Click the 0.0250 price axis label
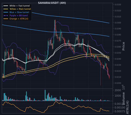 pos(118,53)
